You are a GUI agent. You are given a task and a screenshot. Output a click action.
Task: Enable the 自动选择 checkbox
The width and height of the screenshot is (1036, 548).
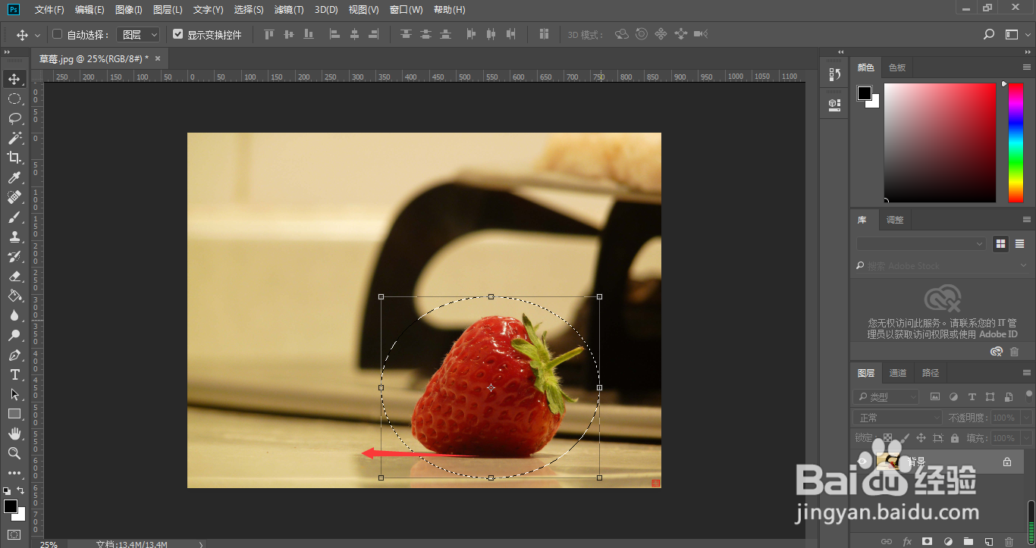(x=57, y=34)
